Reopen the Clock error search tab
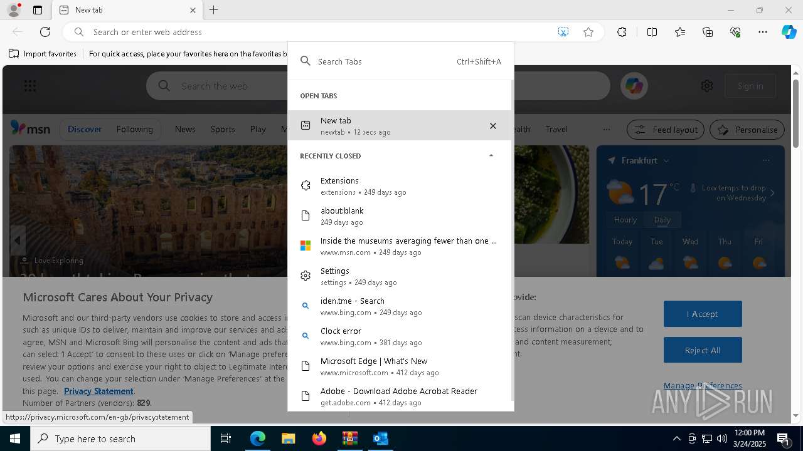 pos(400,336)
